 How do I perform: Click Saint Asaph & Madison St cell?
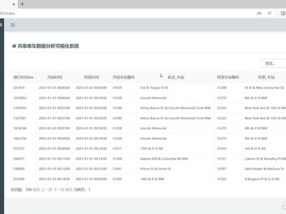(x=264, y=169)
